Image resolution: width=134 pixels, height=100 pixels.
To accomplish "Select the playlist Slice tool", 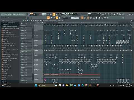I will [35, 21].
